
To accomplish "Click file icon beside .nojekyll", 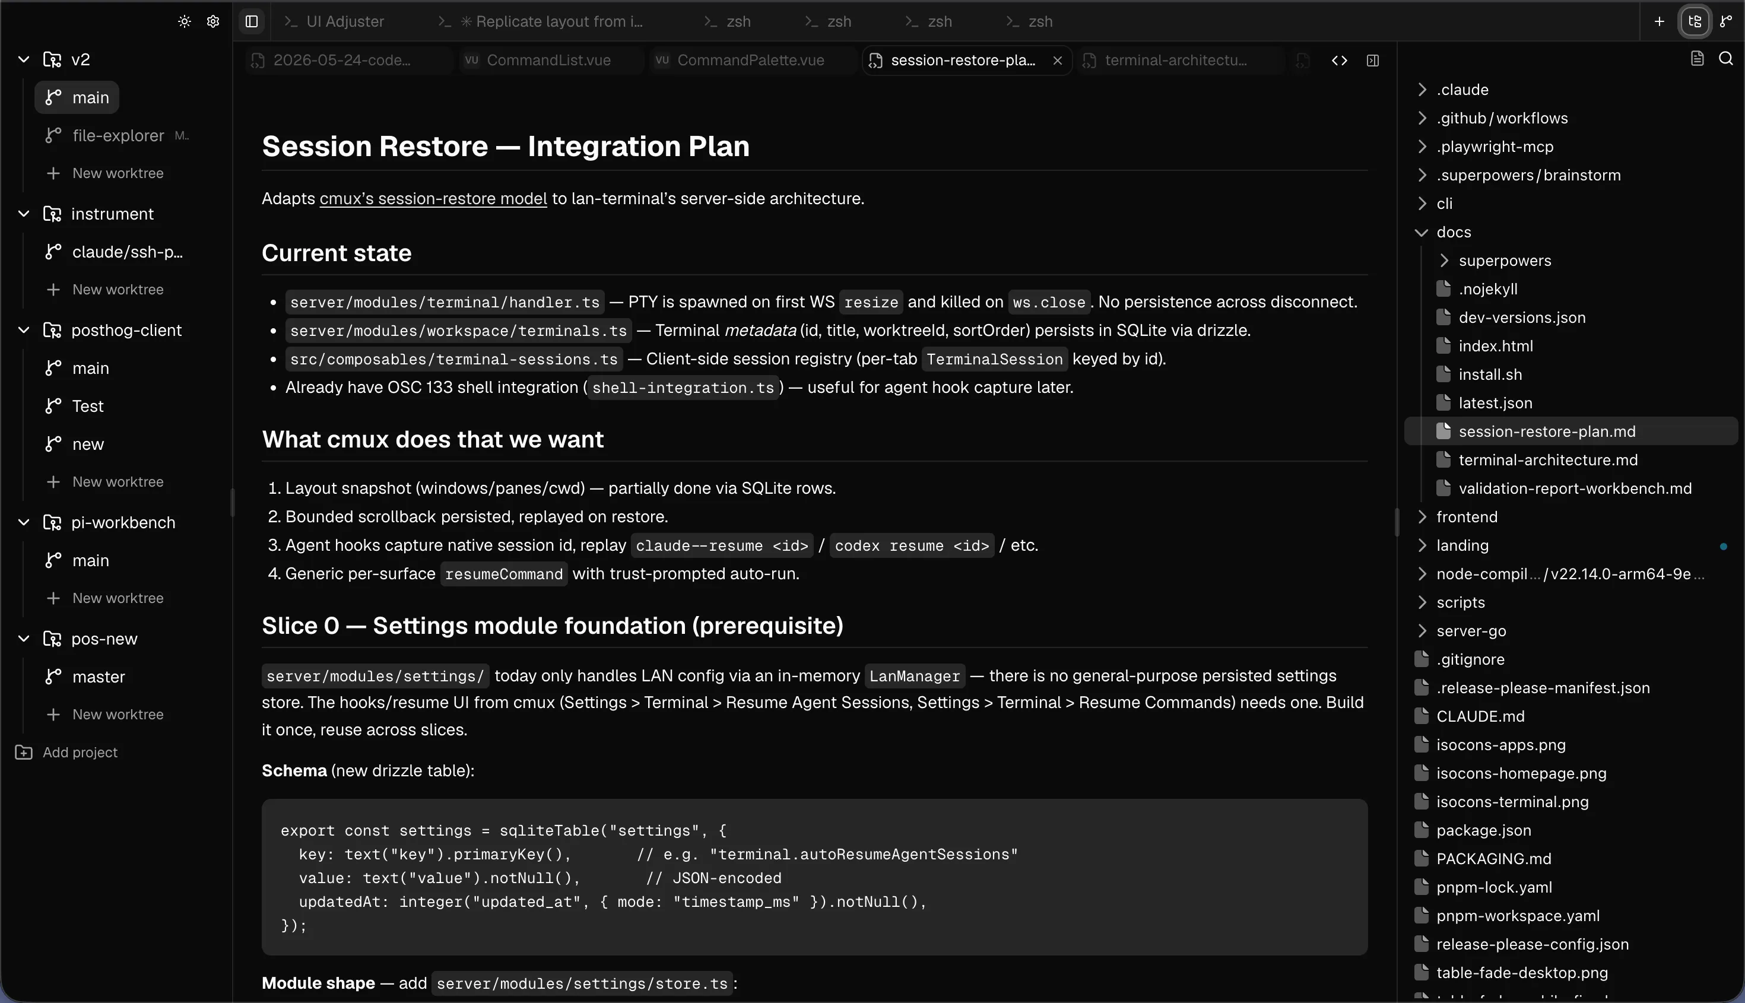I will coord(1443,288).
